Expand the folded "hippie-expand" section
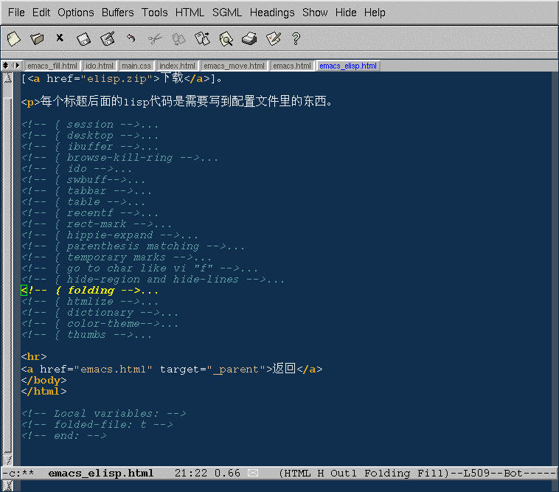Viewport: 559px width, 492px height. [x=109, y=235]
